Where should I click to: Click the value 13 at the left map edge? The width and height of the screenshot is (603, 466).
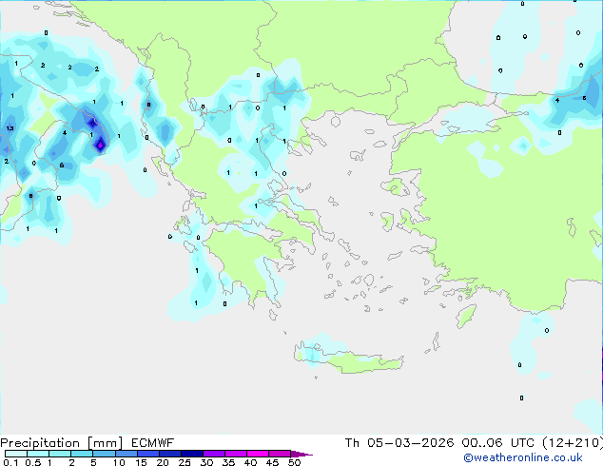tap(9, 128)
